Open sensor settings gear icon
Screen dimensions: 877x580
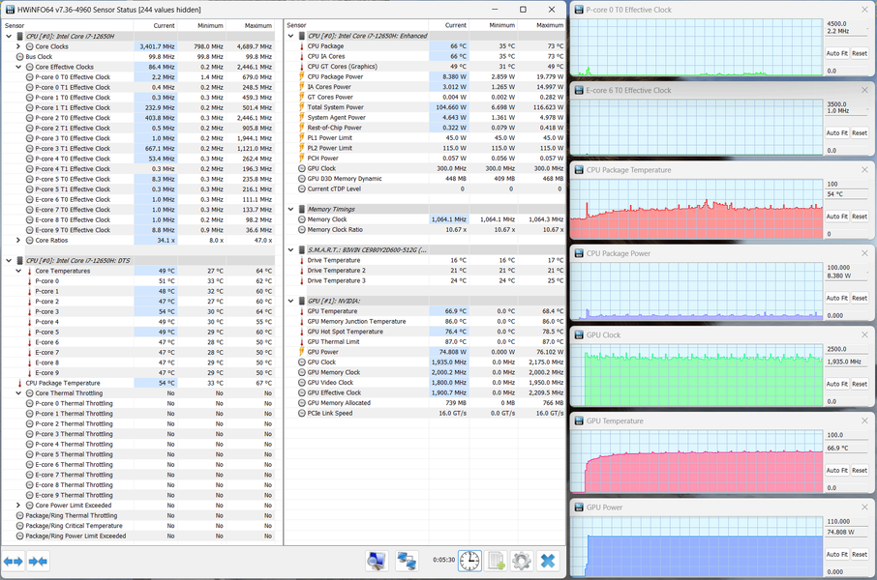tap(522, 561)
